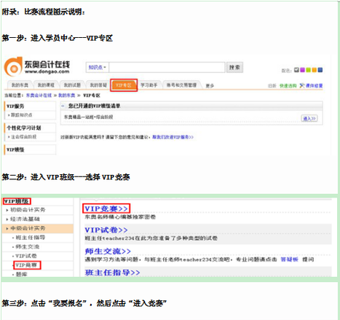
Task: Click the large 班主任指导>> heading link
Action: click(112, 273)
